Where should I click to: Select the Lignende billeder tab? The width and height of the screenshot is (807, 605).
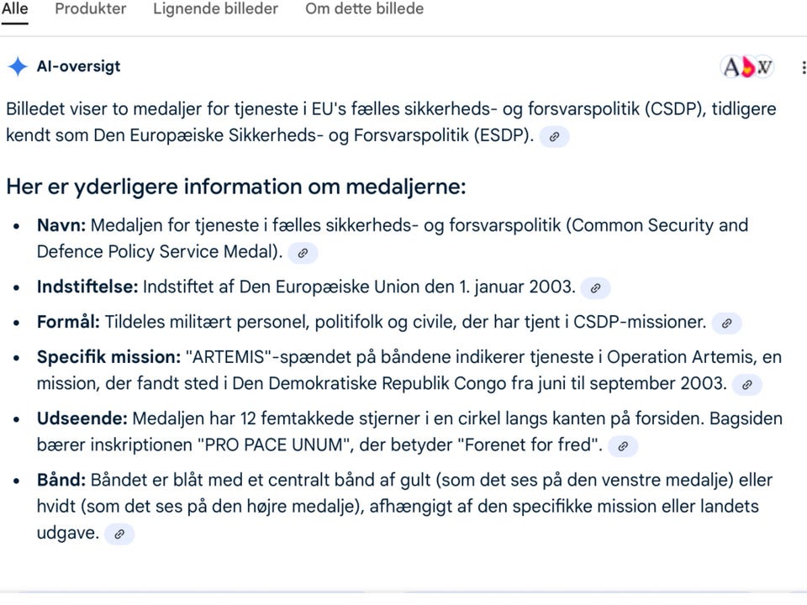[215, 9]
